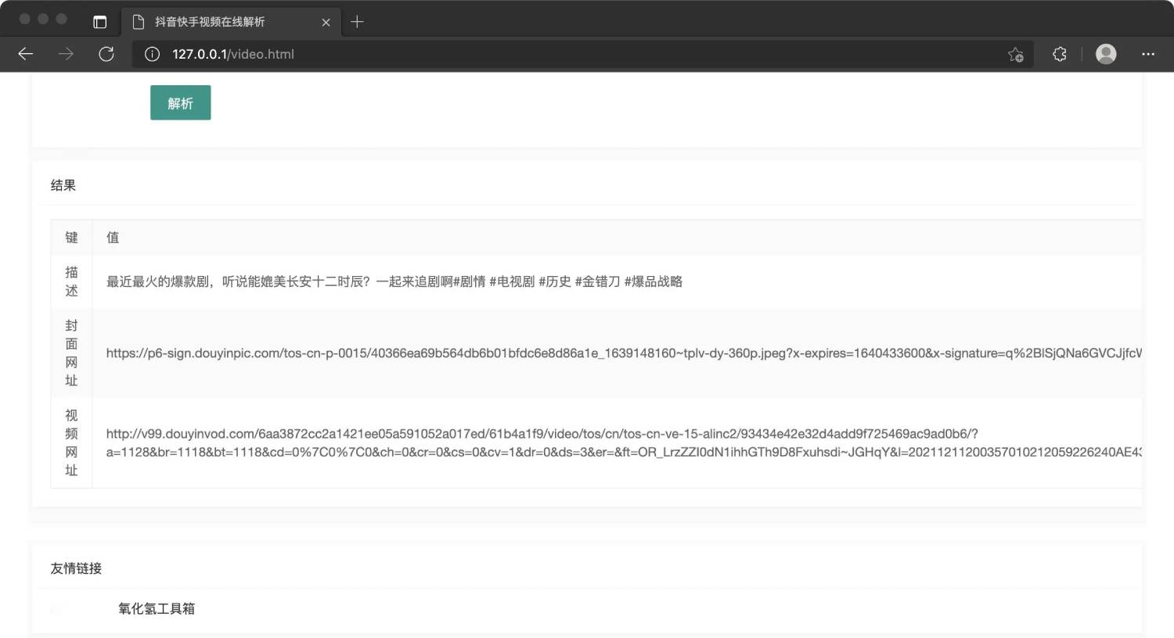This screenshot has width=1174, height=638.
Task: Open the 氧化氢工具箱 friendly link
Action: [157, 608]
